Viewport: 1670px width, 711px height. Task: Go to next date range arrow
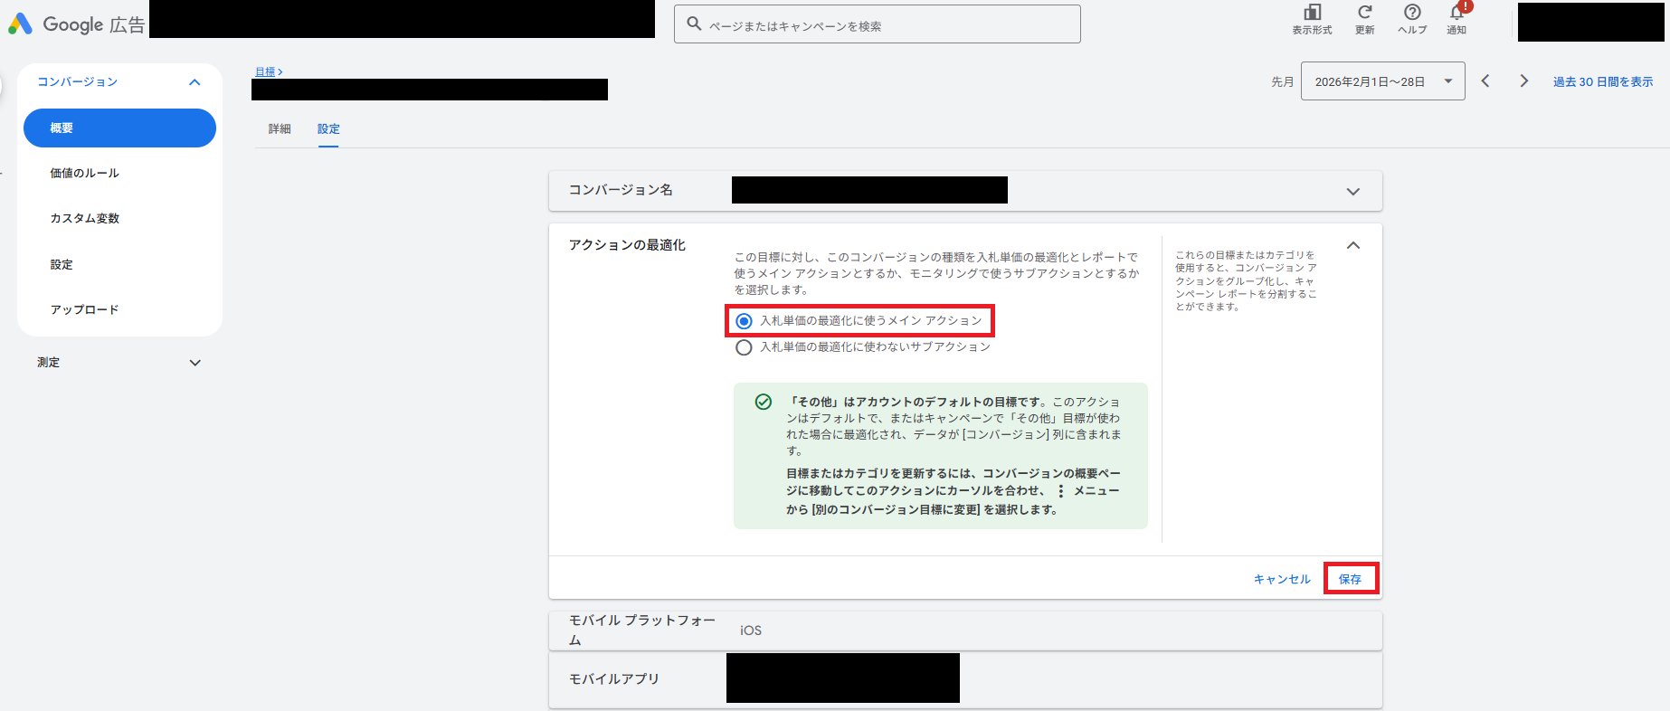[x=1524, y=81]
